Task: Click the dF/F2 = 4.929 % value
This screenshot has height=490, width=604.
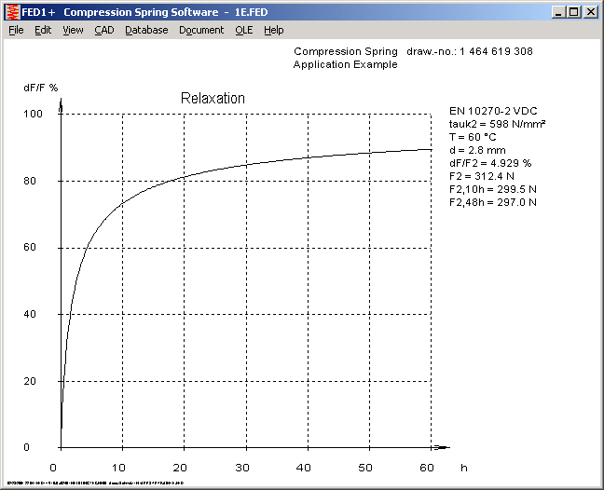Action: 490,163
